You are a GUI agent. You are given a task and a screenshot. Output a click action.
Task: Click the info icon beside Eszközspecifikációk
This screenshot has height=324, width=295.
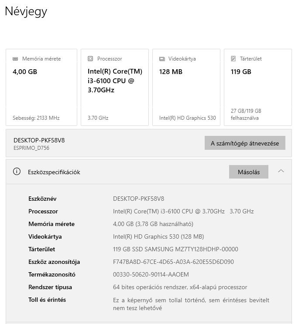click(17, 172)
